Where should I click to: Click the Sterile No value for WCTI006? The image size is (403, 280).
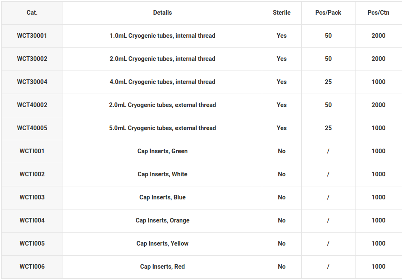click(x=282, y=267)
